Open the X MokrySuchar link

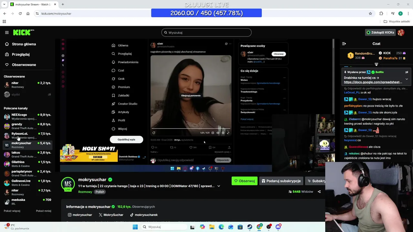111,215
